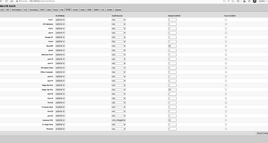Check Force VLAN ID for Stage Top Port

click(226, 90)
